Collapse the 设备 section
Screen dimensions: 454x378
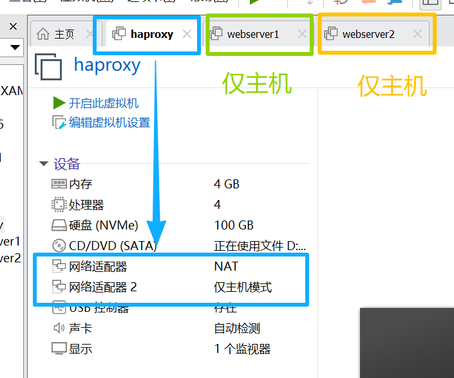point(44,164)
